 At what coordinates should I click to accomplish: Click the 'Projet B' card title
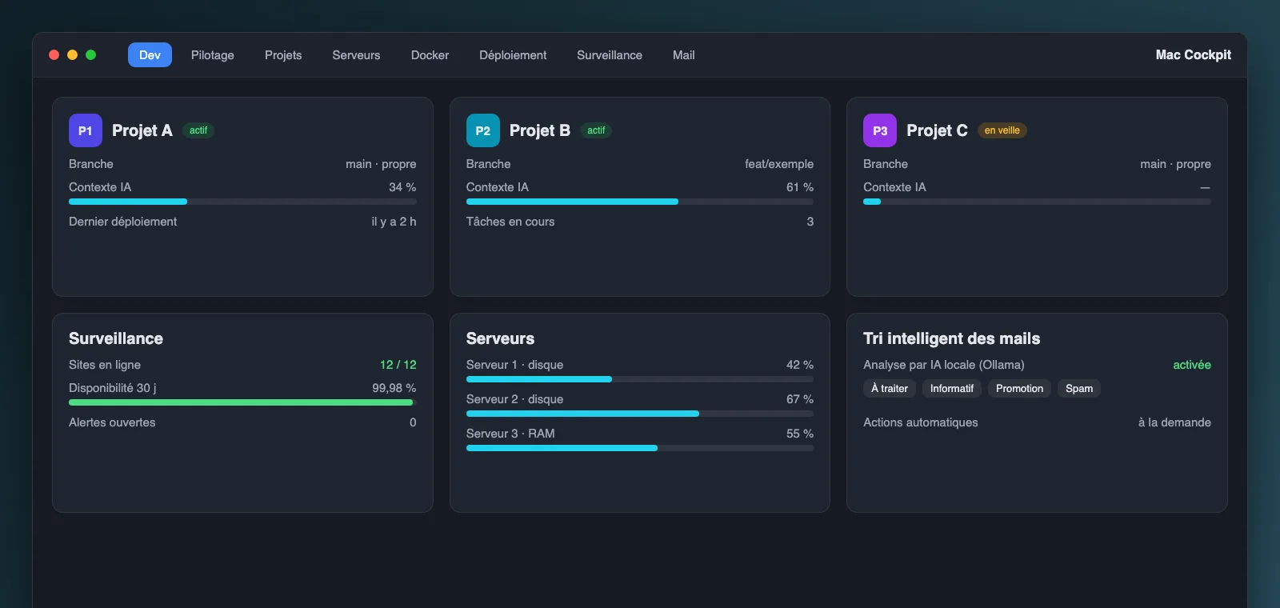540,130
